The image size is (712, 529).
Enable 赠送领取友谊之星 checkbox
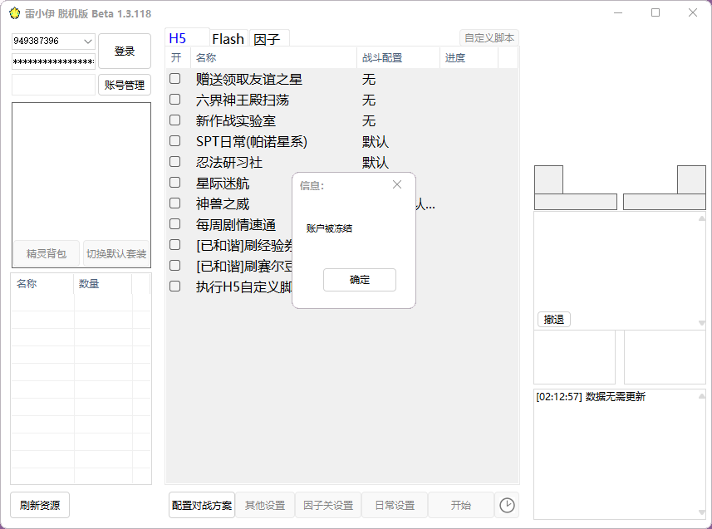pyautogui.click(x=174, y=79)
